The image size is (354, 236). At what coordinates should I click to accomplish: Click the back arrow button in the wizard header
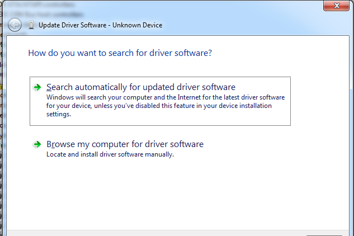point(15,25)
